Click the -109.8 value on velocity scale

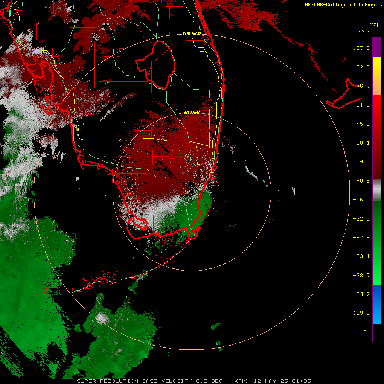point(360,313)
